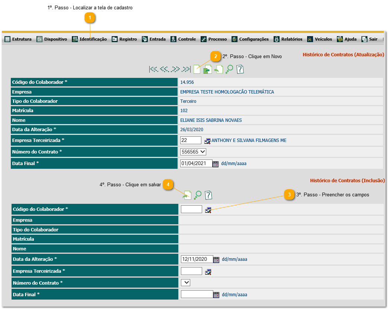Click Histórico de Contratos (Inclusão) title
The height and width of the screenshot is (310, 389).
(x=347, y=181)
